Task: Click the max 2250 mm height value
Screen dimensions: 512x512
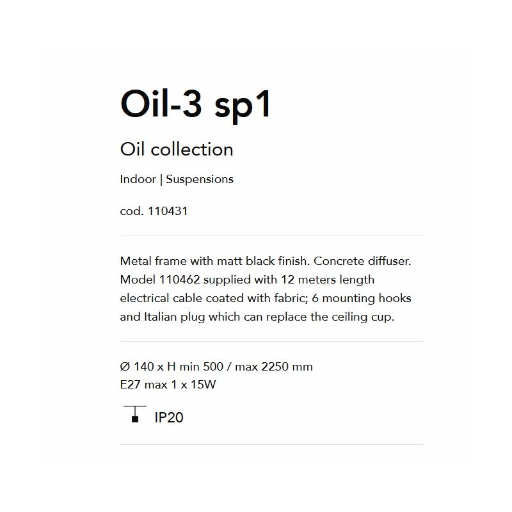Action: coord(274,367)
